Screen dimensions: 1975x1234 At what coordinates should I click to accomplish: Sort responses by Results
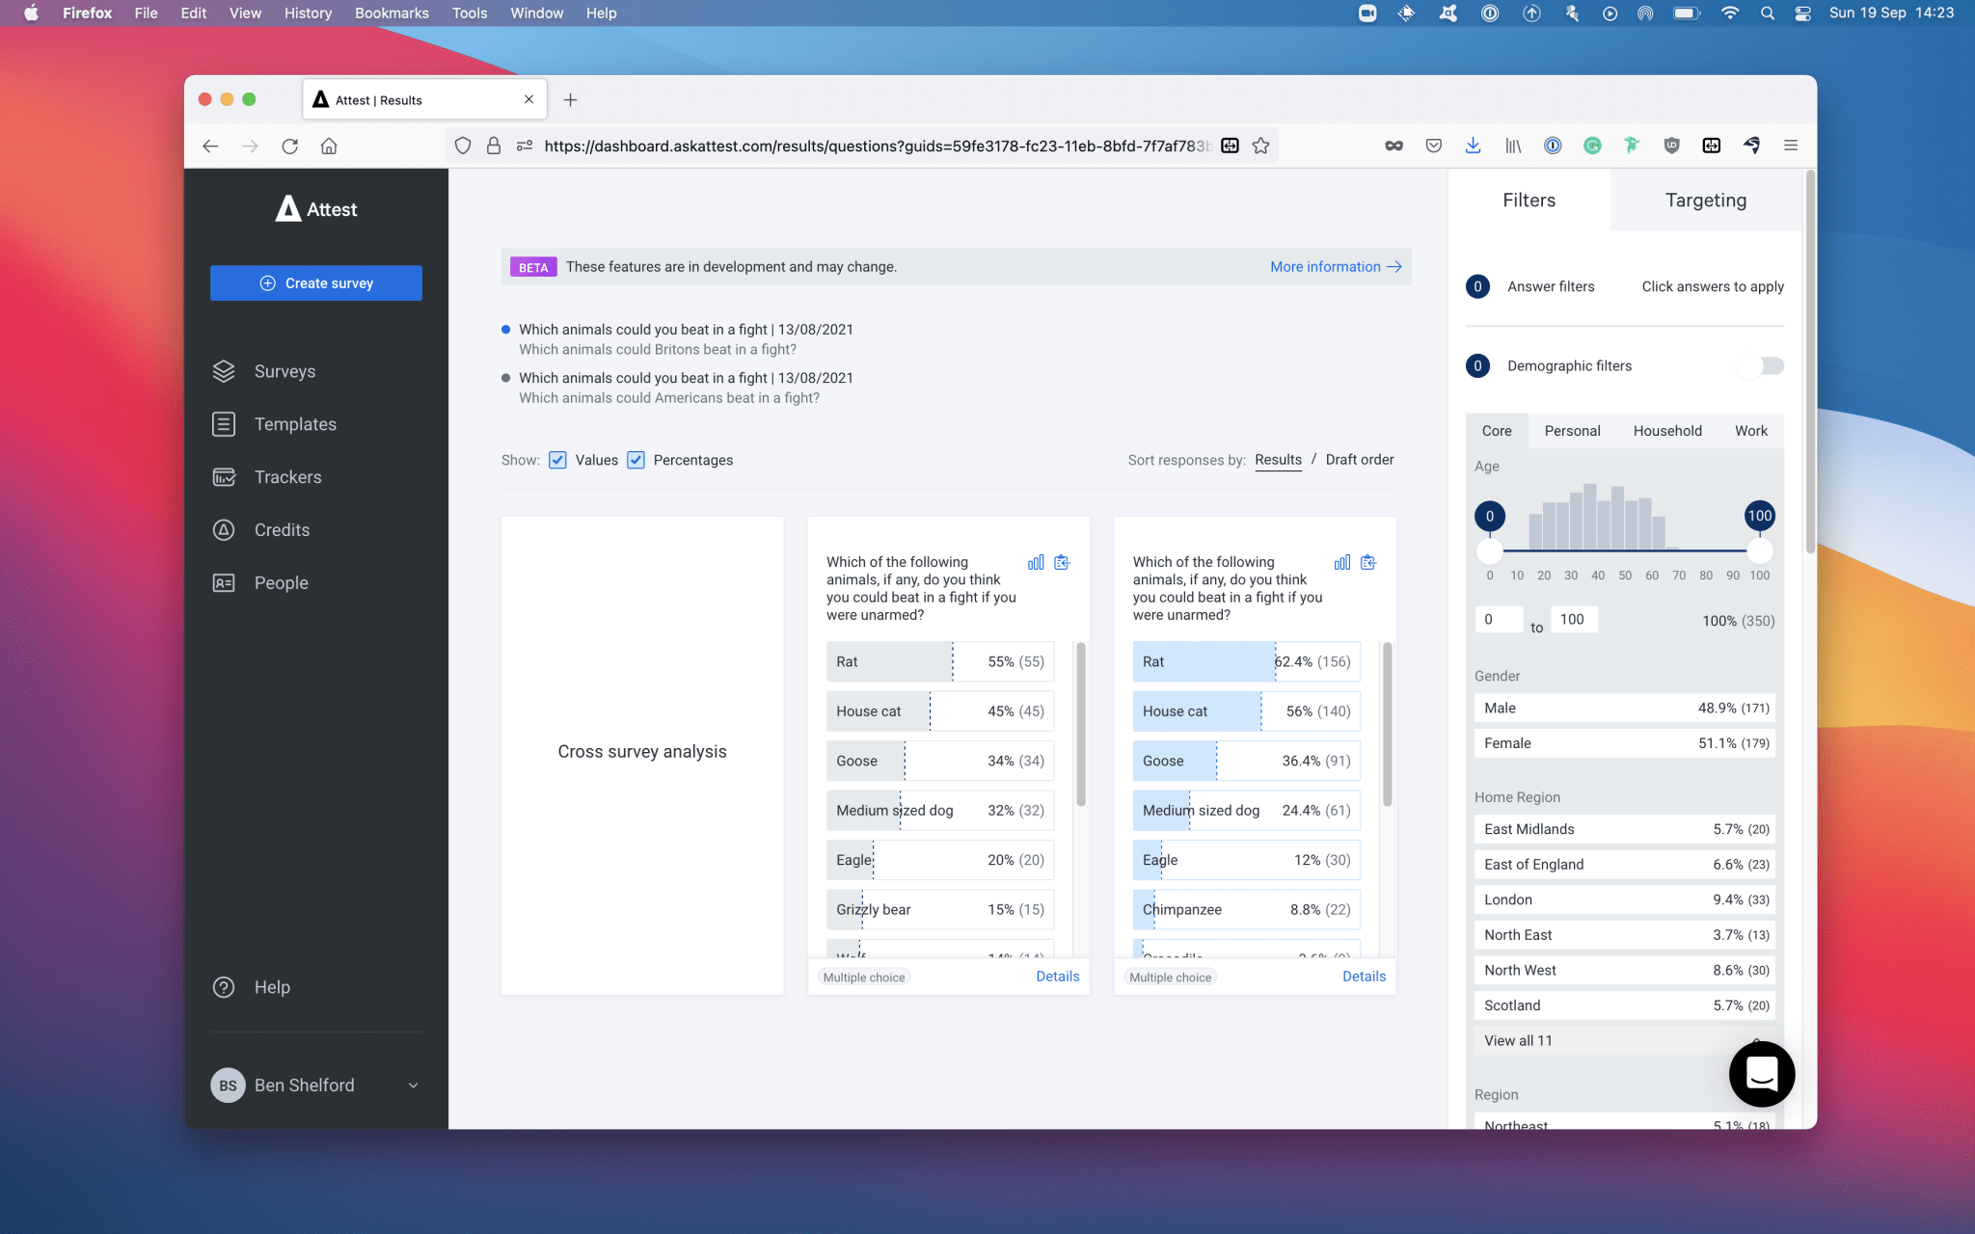(x=1278, y=460)
